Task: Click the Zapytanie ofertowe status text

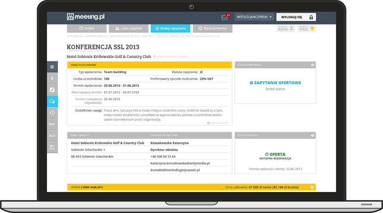Action: (x=275, y=83)
